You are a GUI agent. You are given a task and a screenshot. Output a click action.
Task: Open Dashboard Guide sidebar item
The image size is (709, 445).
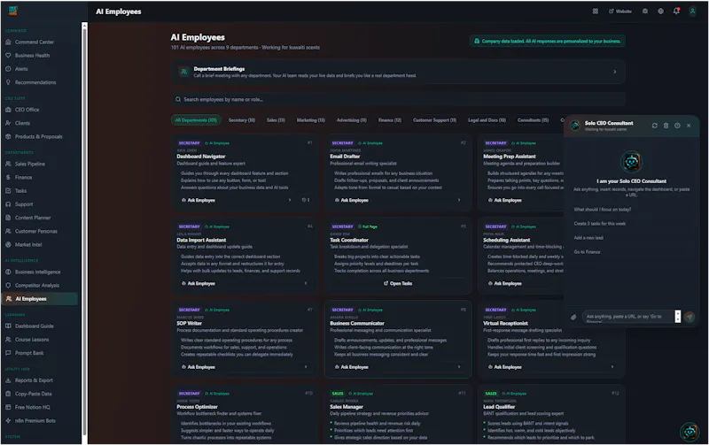tap(34, 326)
